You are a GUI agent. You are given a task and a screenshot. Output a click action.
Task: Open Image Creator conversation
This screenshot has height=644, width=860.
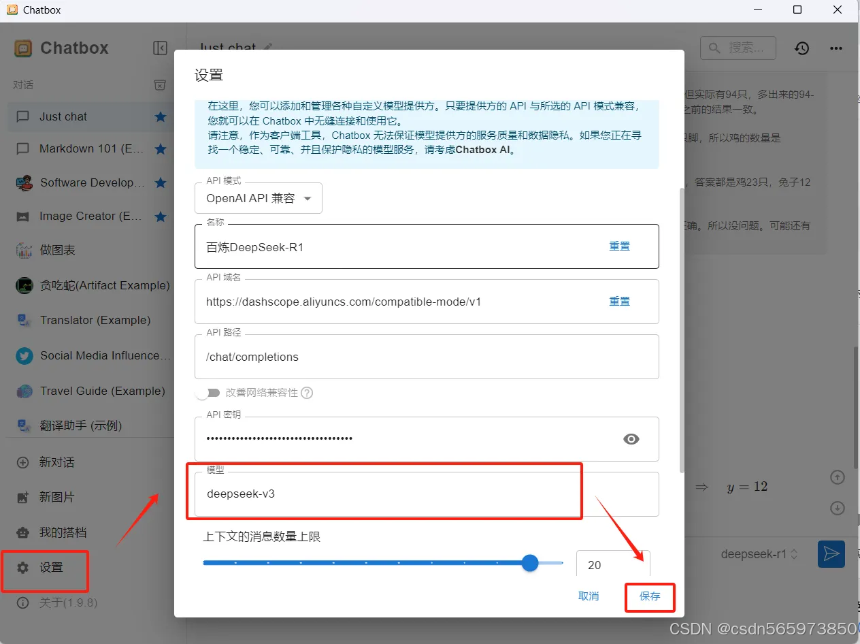coord(91,216)
